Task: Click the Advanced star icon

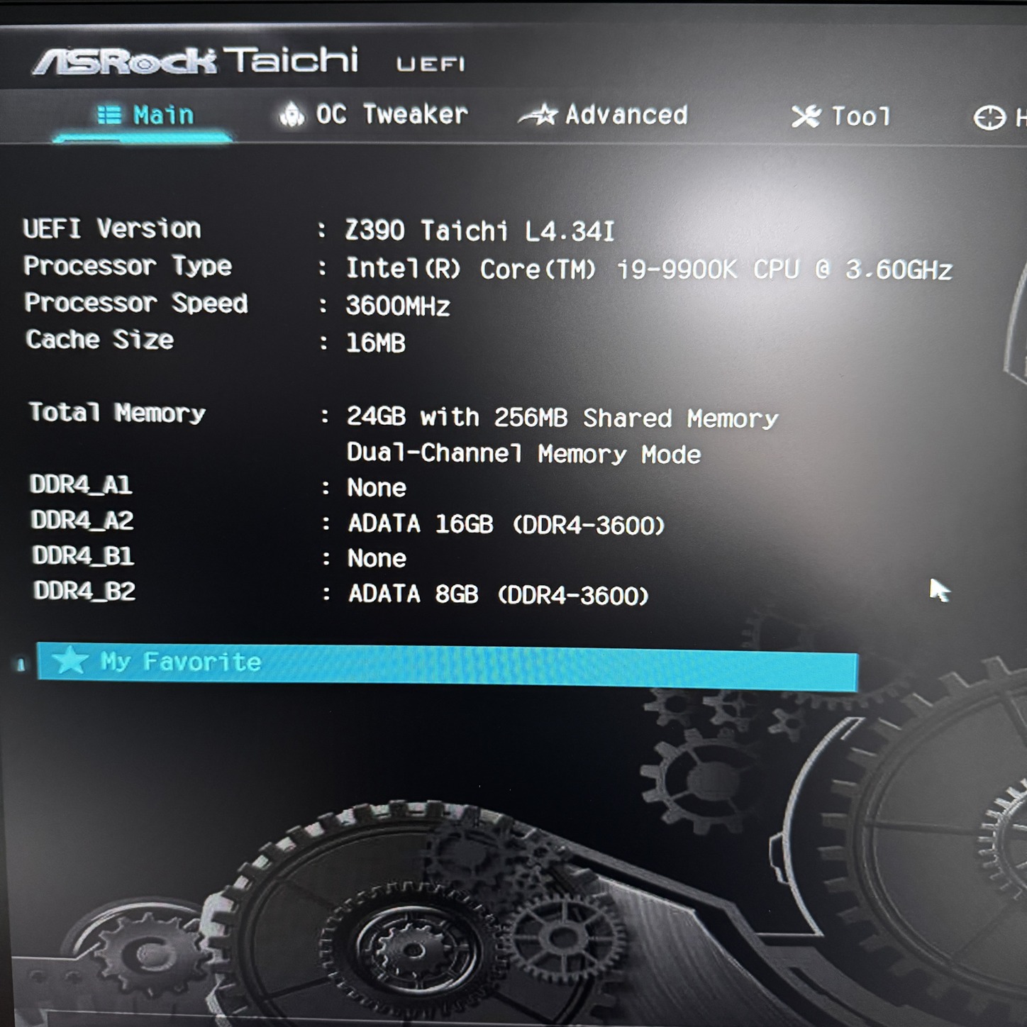Action: point(538,115)
